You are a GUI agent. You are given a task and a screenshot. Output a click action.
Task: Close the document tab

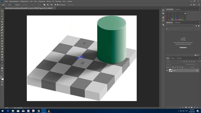point(54,8)
